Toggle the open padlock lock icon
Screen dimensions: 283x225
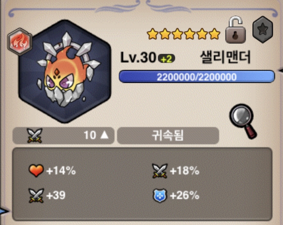coord(235,30)
